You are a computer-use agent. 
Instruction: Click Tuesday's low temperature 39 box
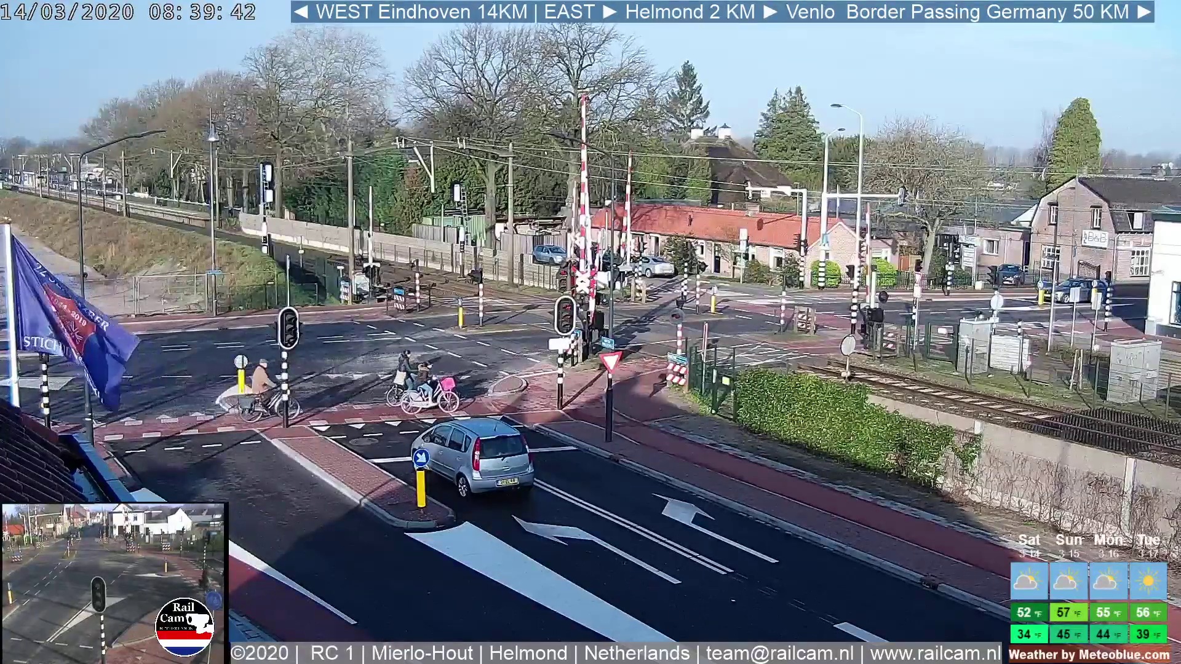click(x=1148, y=634)
